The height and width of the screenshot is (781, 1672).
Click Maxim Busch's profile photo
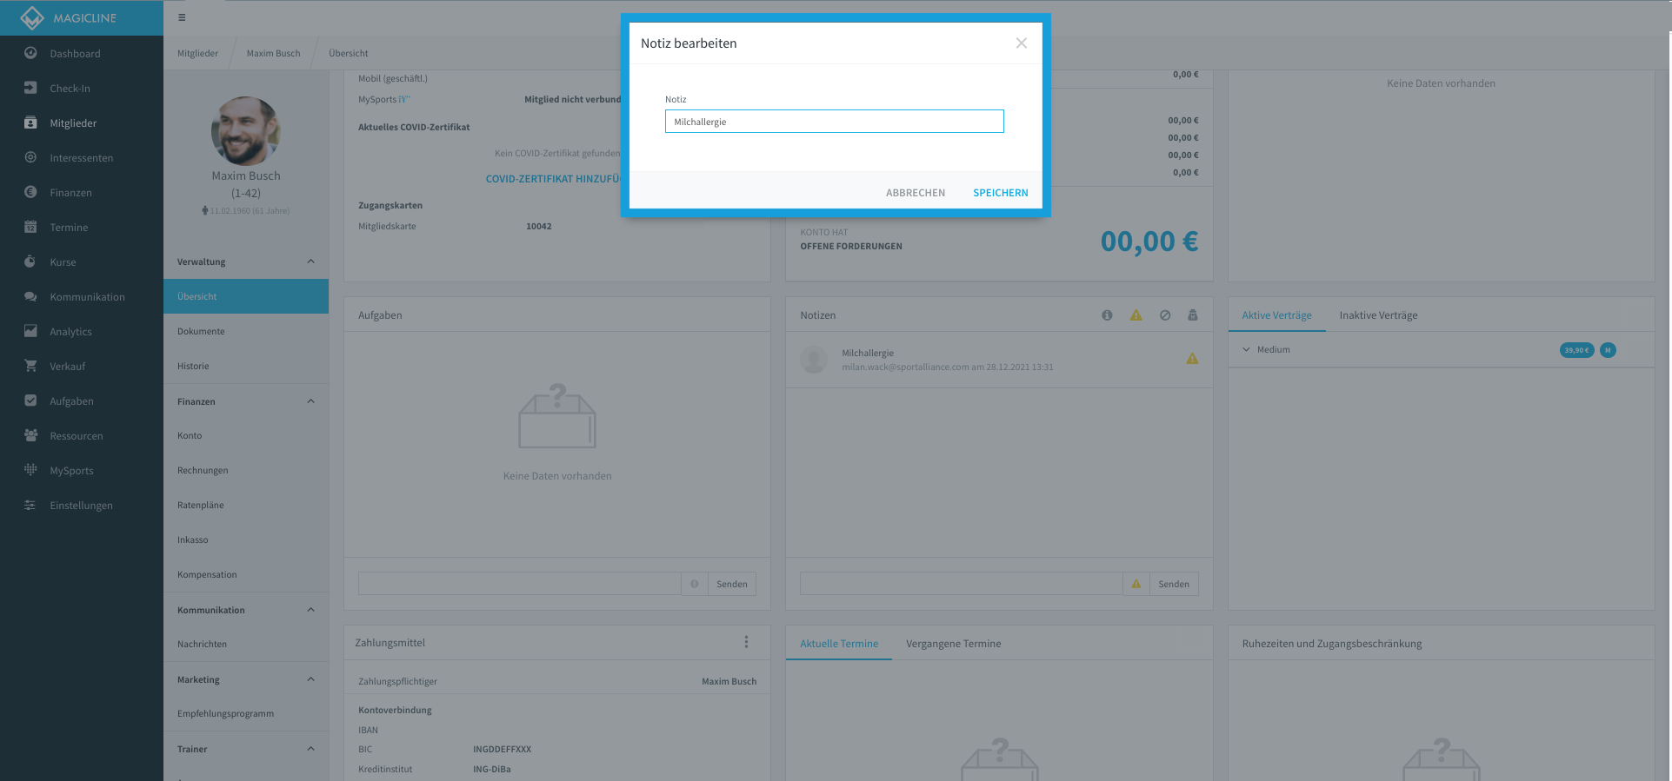pos(246,131)
